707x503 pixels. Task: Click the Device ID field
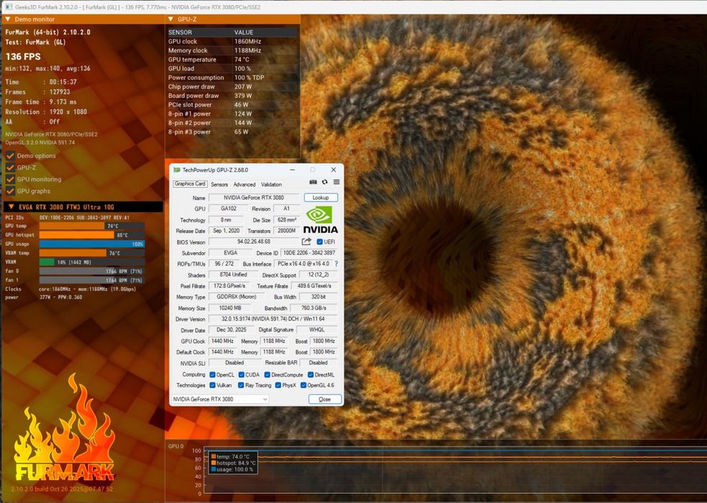[309, 253]
